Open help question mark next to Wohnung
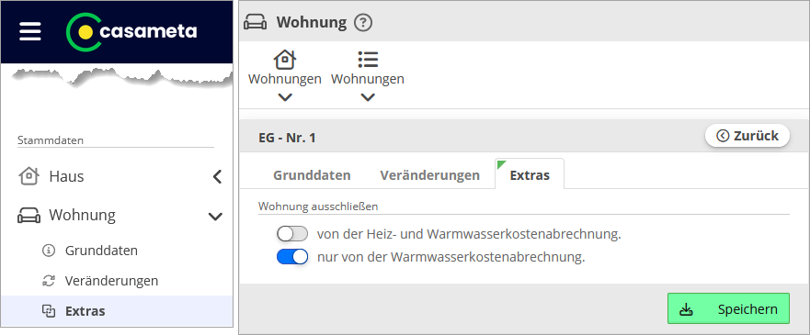810x335 pixels. tap(363, 23)
